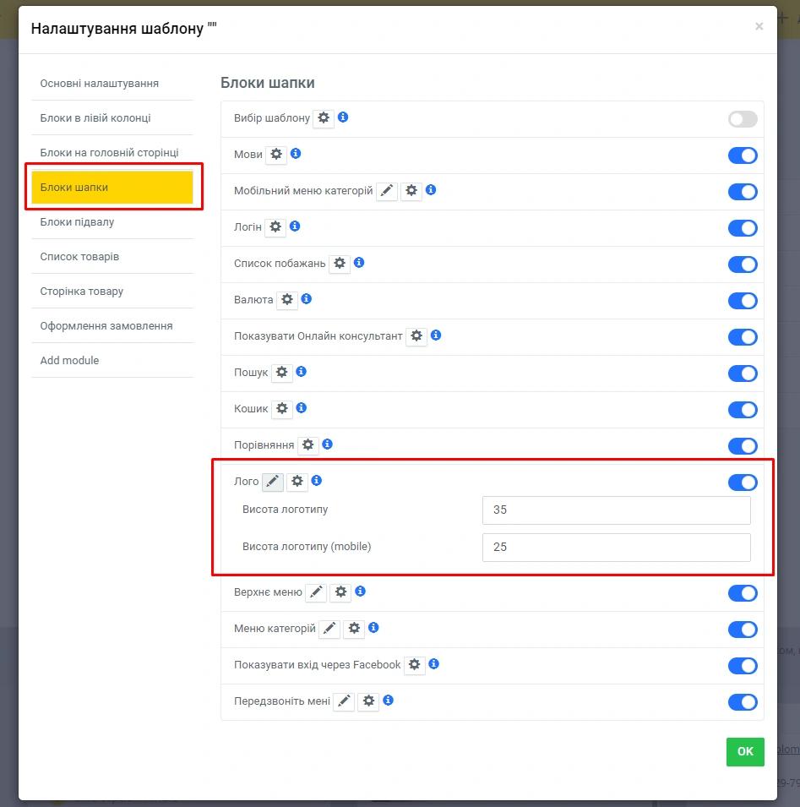Open gear settings for Кошик block
Image resolution: width=800 pixels, height=807 pixels.
[282, 409]
